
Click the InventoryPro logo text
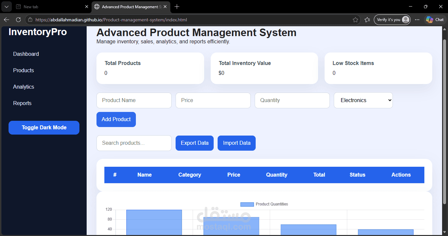click(x=38, y=32)
